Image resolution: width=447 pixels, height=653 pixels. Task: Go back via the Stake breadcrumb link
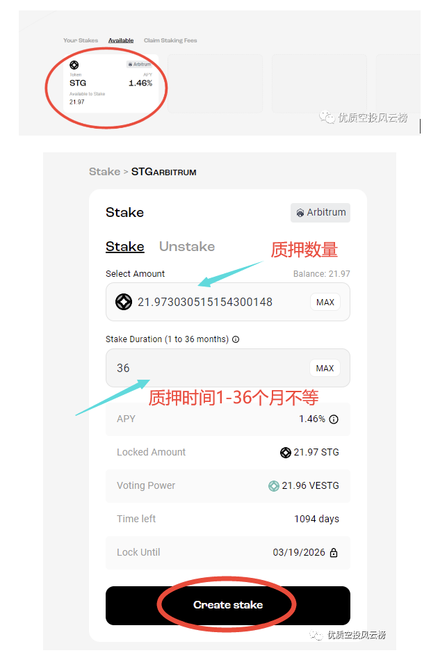click(104, 172)
